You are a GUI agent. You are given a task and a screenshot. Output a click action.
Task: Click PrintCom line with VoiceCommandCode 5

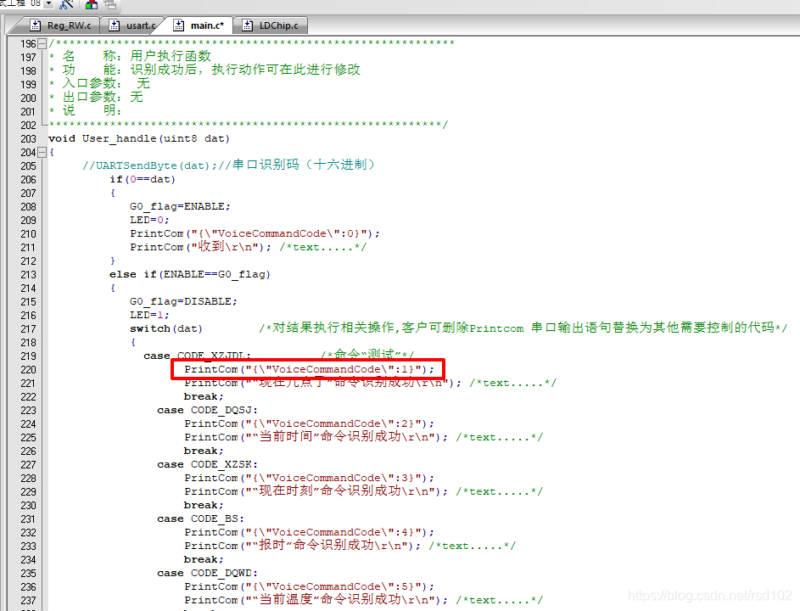point(309,586)
